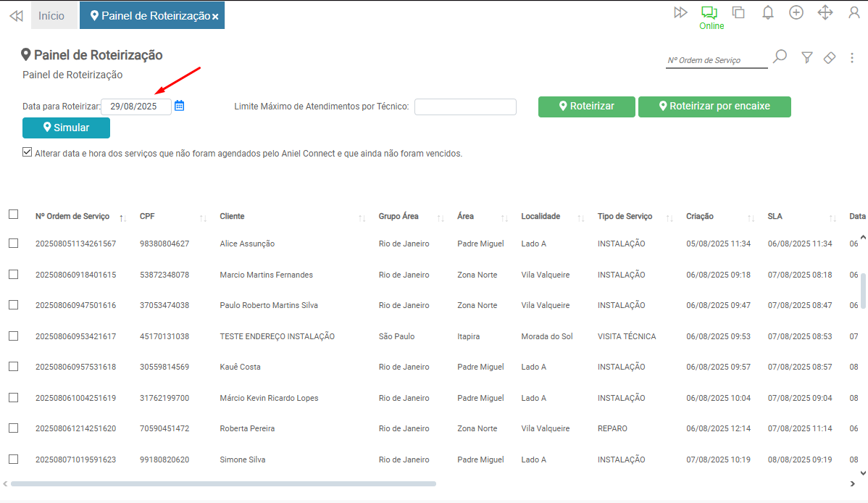
Task: Click the Online chat status icon
Action: (710, 13)
